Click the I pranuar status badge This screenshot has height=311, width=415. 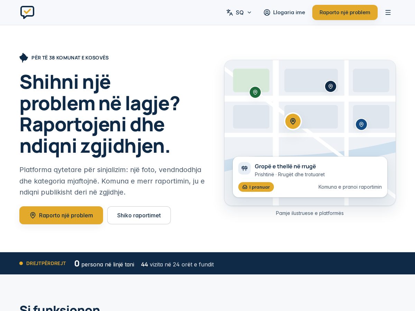point(256,187)
